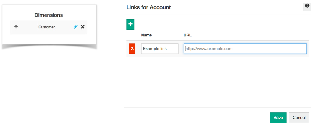
Task: Click the Name field containing Example link
Action: pyautogui.click(x=159, y=49)
